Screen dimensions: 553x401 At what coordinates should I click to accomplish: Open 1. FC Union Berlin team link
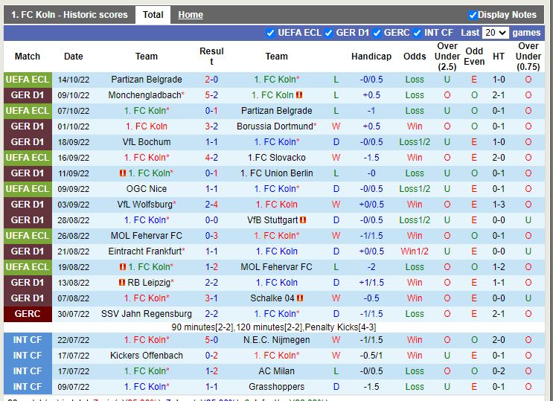pyautogui.click(x=277, y=173)
